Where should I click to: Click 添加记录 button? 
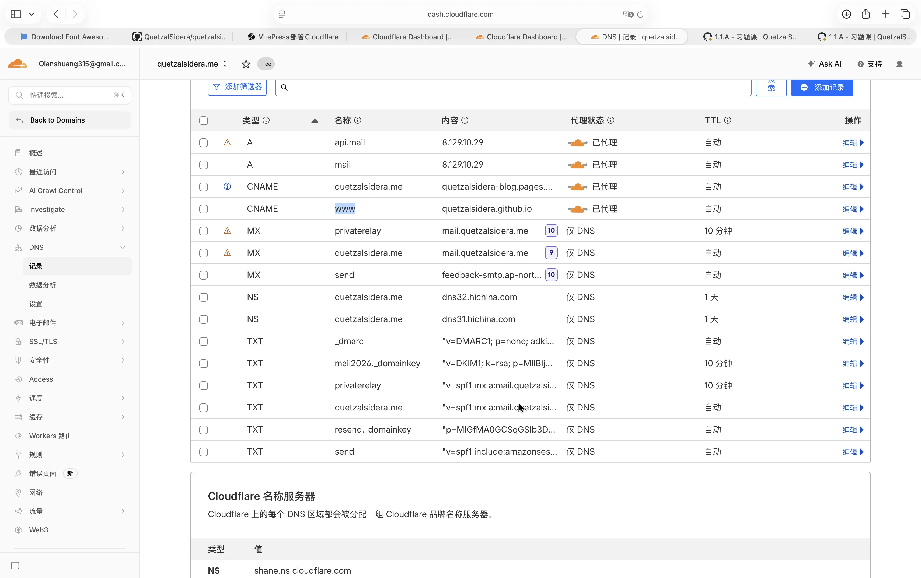click(822, 88)
